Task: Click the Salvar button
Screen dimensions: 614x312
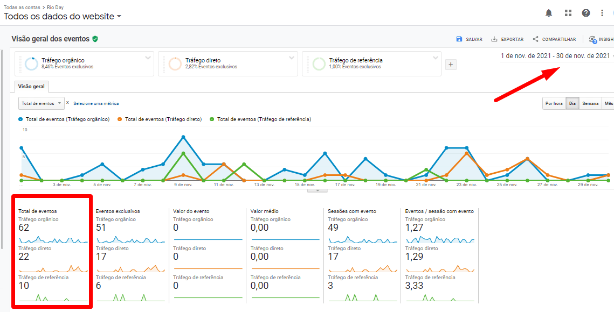Action: pyautogui.click(x=469, y=39)
